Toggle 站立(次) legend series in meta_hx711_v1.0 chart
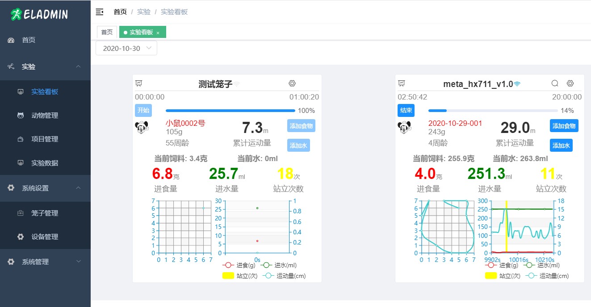 click(503, 276)
